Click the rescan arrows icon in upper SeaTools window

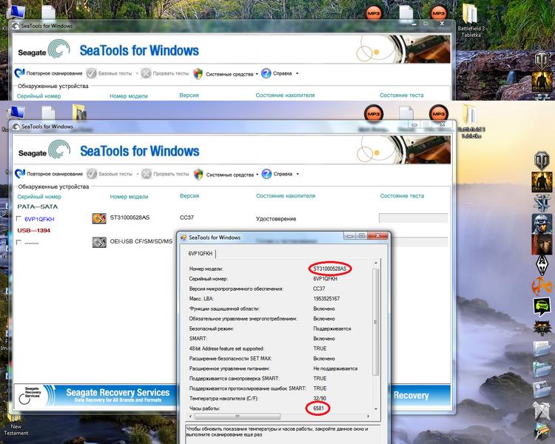[19, 73]
